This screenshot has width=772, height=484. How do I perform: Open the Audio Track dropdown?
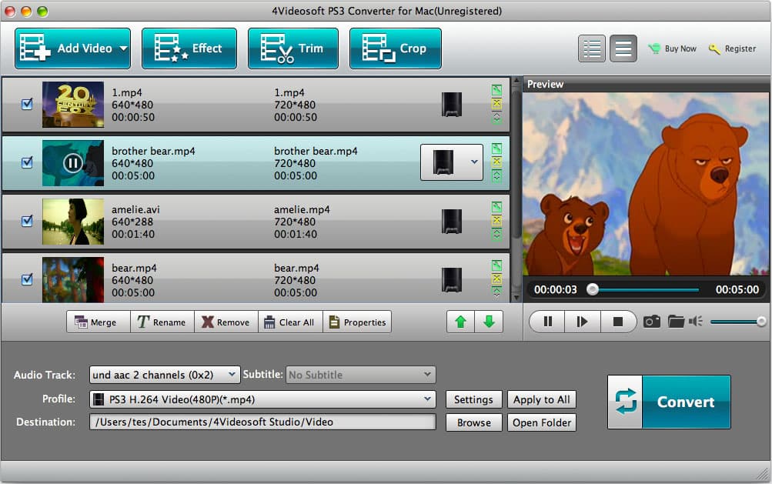click(164, 375)
